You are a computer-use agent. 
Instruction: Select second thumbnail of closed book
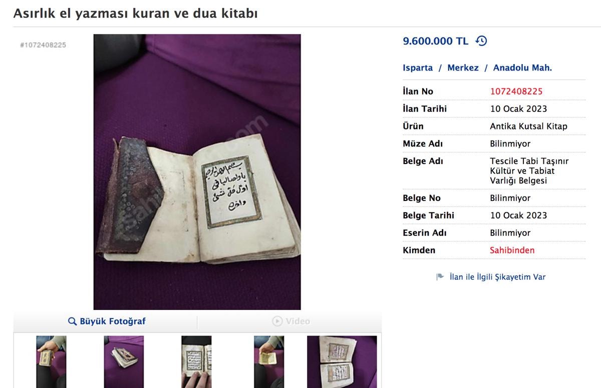124,362
